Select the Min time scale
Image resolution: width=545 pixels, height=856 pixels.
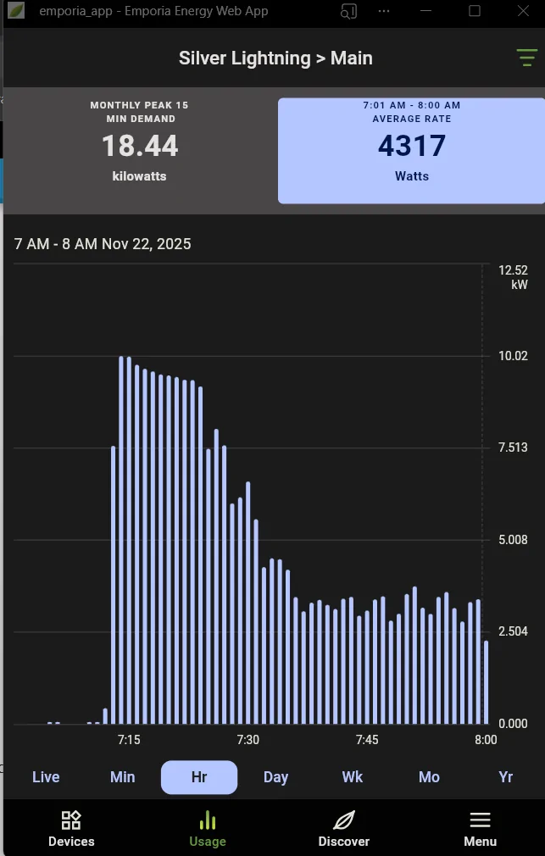pyautogui.click(x=123, y=777)
